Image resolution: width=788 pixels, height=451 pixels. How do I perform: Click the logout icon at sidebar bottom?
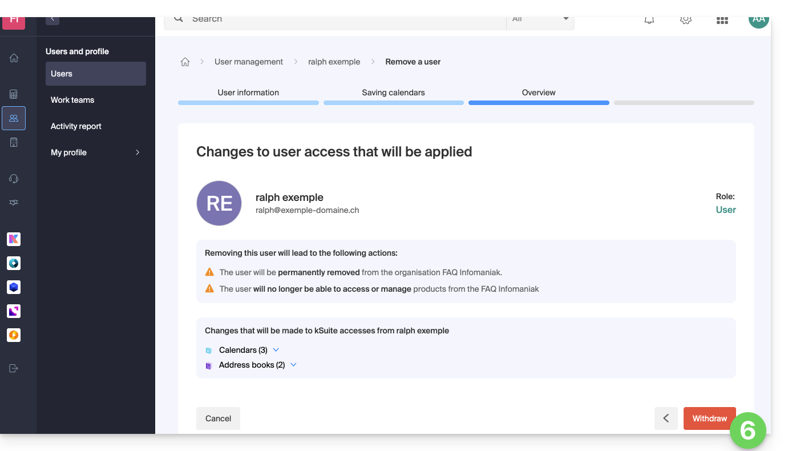click(14, 368)
